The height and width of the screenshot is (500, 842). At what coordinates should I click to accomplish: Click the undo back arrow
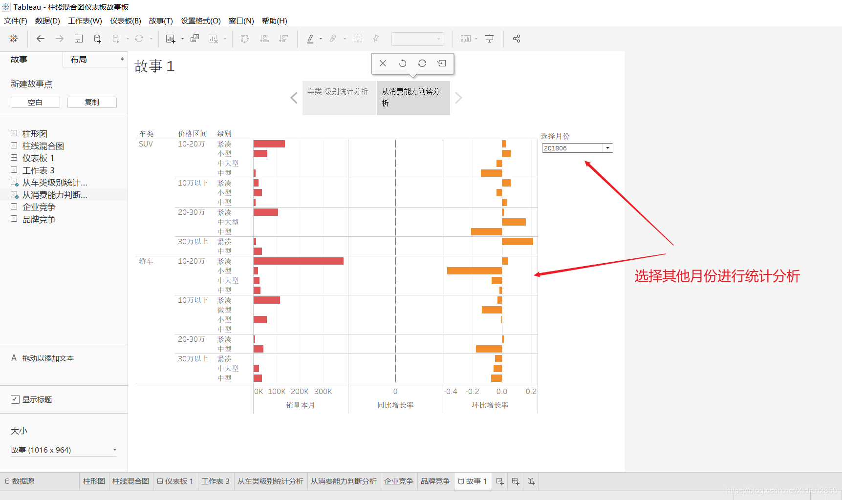click(x=41, y=39)
